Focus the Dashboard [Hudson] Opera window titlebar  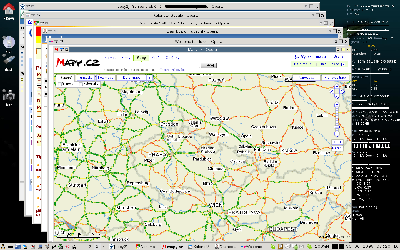(x=192, y=31)
